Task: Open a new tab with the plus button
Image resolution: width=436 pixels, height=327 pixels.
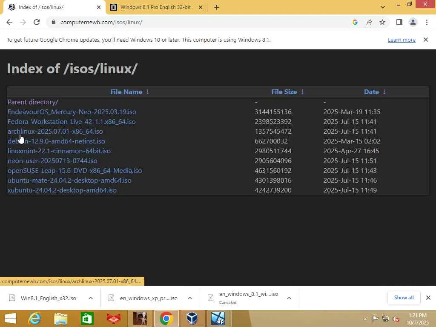Action: (217, 7)
